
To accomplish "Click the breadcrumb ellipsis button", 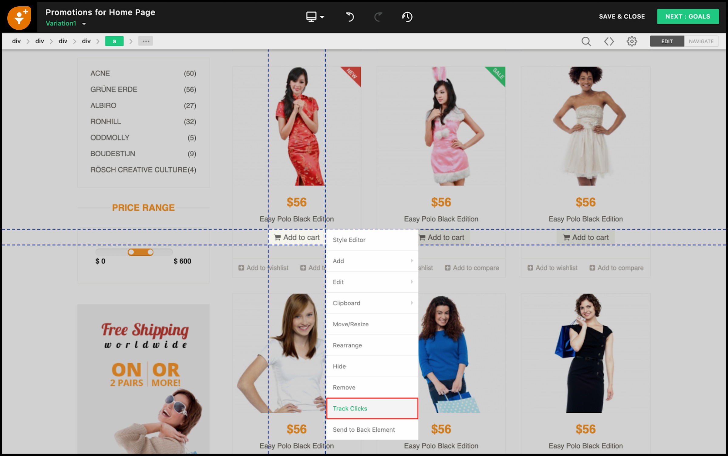I will tap(146, 41).
